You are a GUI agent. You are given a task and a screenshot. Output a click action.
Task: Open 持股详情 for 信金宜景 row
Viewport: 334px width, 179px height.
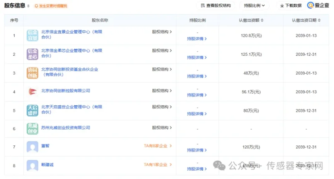(197, 39)
